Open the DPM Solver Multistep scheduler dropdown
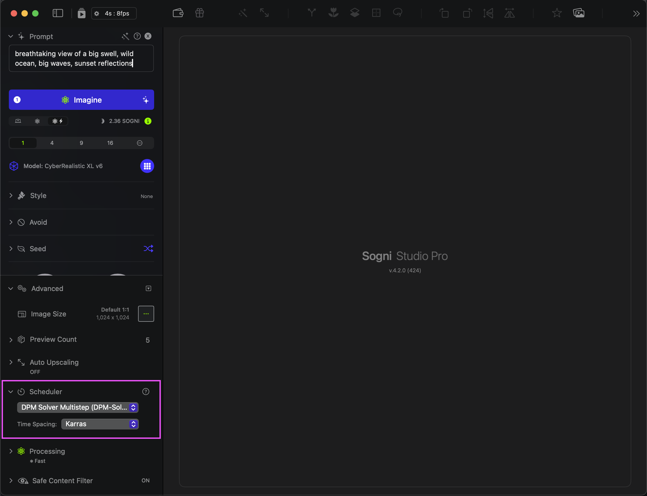The height and width of the screenshot is (496, 647). click(x=78, y=408)
